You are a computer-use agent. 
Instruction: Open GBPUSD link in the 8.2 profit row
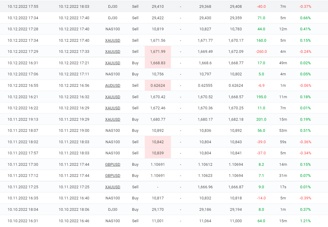click(113, 165)
